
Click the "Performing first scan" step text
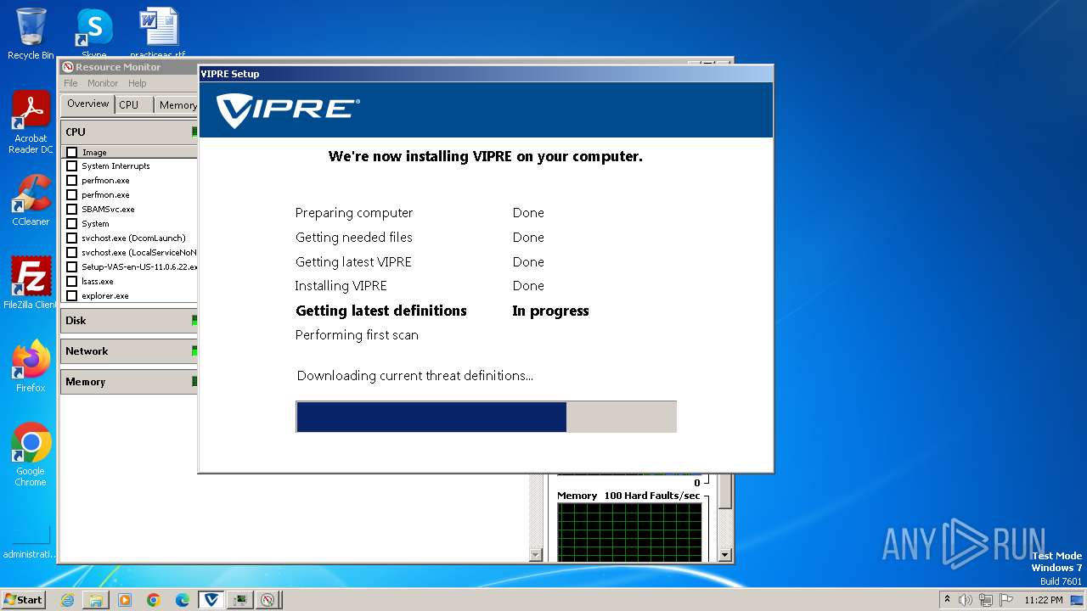click(x=357, y=335)
